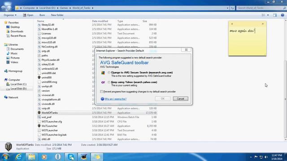Sort by the Size column header
This screenshot has width=287, height=161.
click(x=145, y=21)
